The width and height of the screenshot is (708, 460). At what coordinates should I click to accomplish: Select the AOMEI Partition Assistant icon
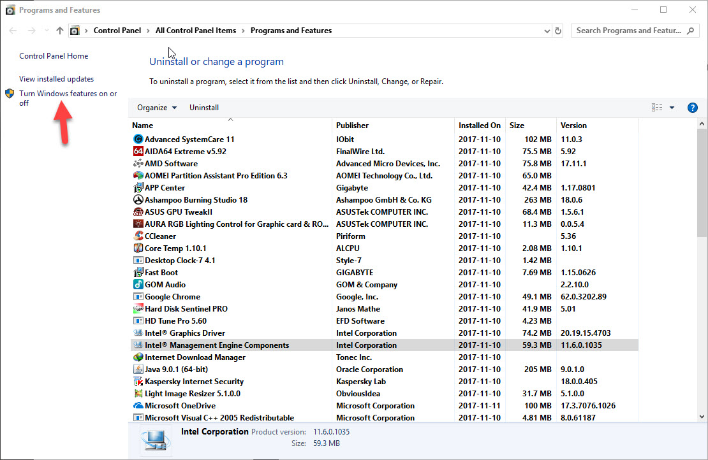click(138, 176)
